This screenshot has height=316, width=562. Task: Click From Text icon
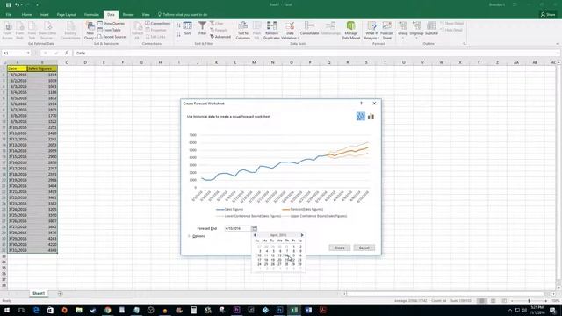click(x=32, y=31)
